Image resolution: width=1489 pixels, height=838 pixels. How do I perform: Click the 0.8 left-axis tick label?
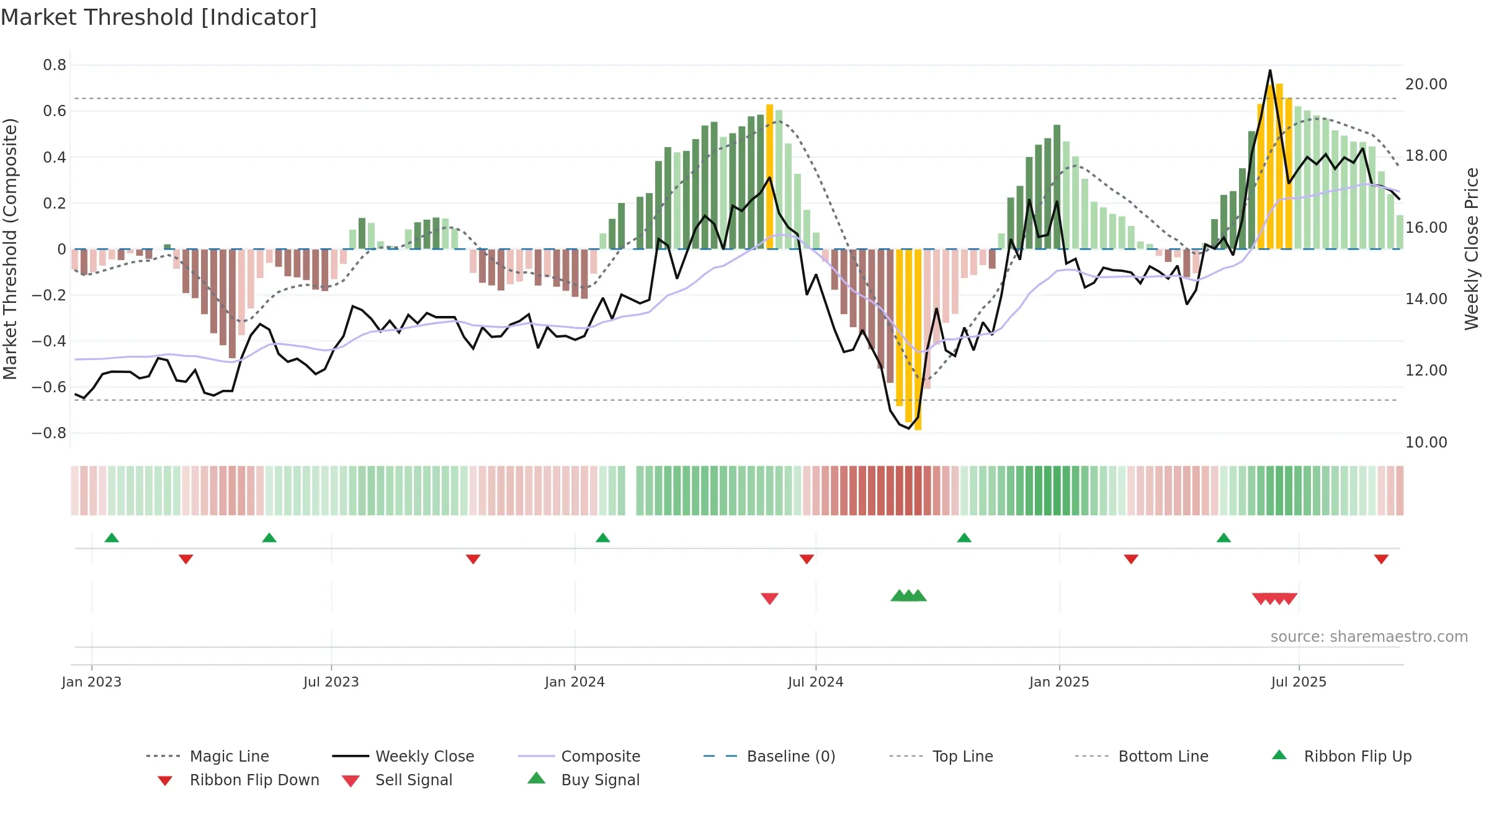(55, 65)
